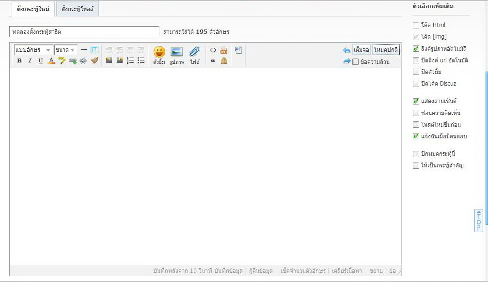Insert a hyperlink with the link icon
Image resolution: width=488 pixels, height=282 pixels.
73,60
